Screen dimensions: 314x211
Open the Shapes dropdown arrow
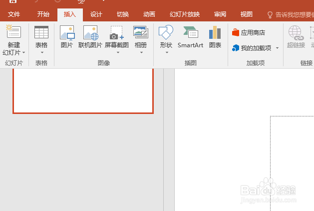pyautogui.click(x=167, y=52)
